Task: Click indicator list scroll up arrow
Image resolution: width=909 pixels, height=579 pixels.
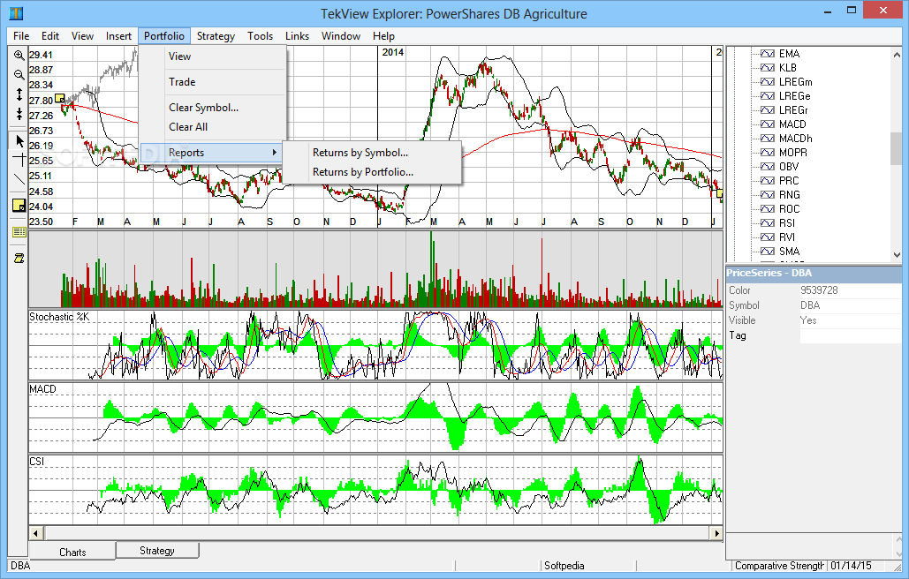Action: pyautogui.click(x=897, y=56)
